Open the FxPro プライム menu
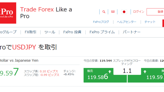Viewport: 164px width, 92px height. [102, 32]
